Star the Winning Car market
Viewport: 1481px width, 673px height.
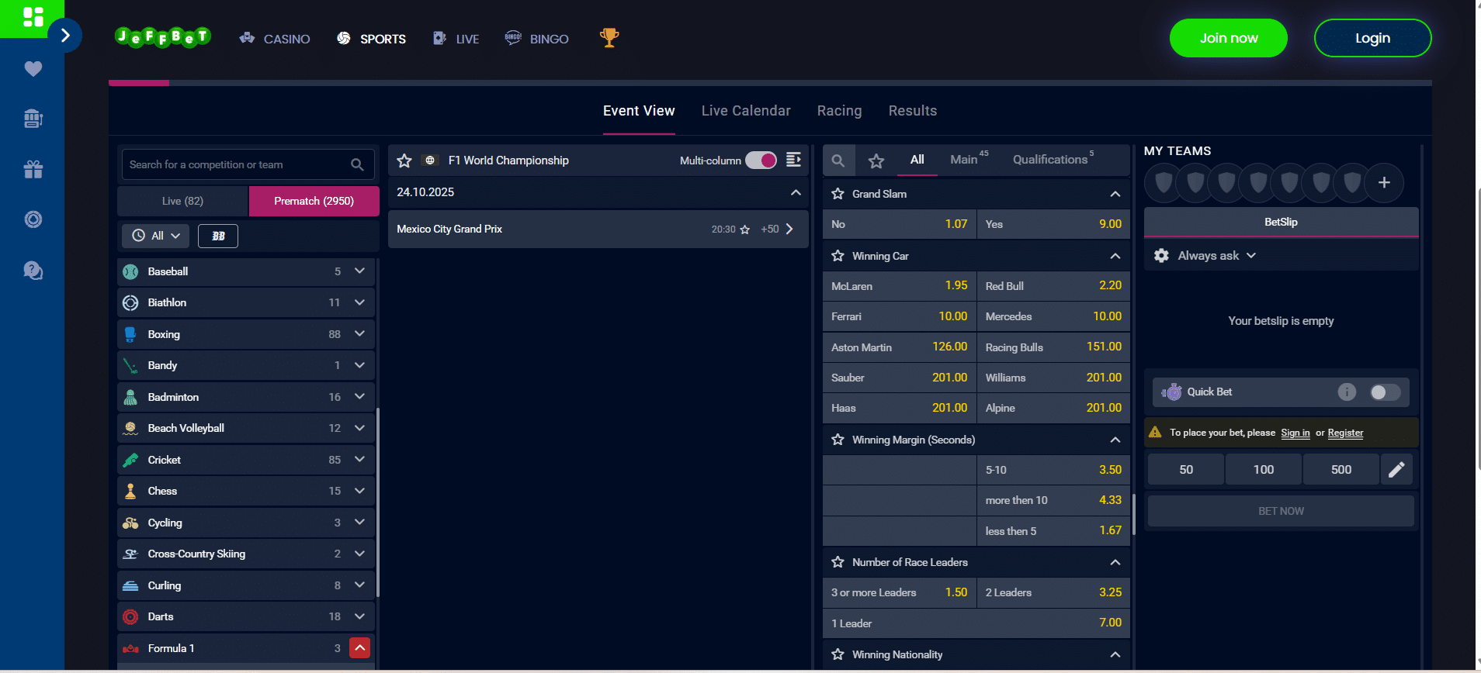pos(838,256)
